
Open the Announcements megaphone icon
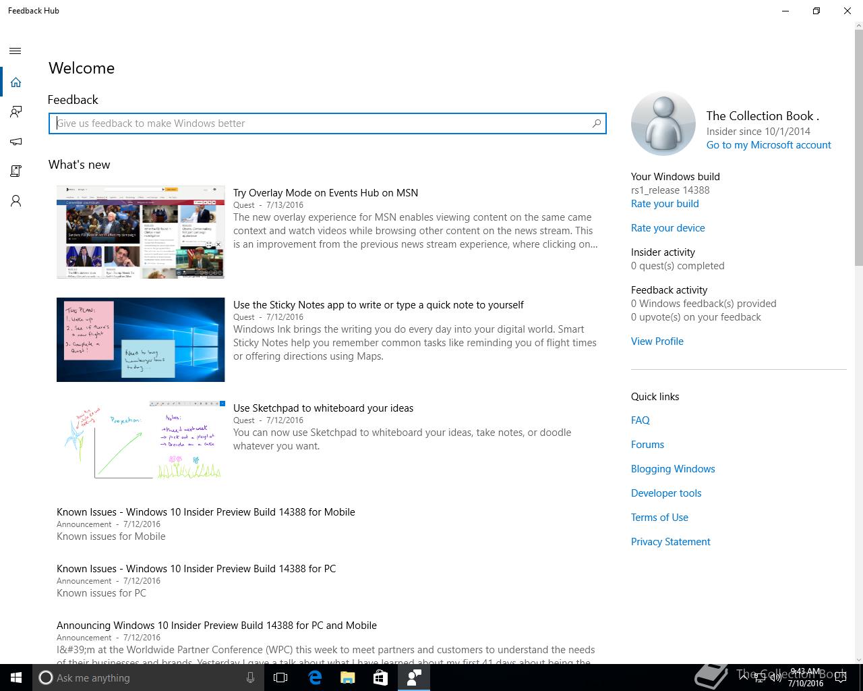pos(16,142)
